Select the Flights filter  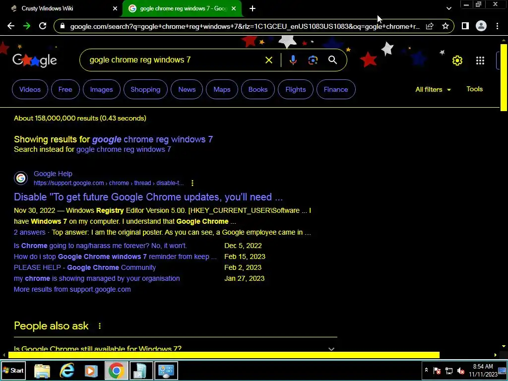[x=296, y=89]
